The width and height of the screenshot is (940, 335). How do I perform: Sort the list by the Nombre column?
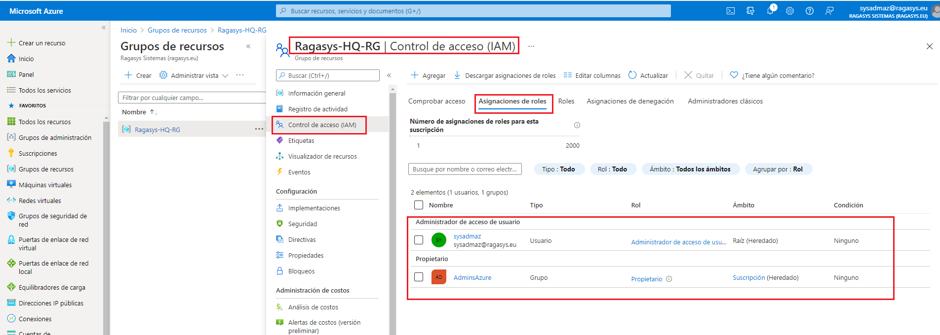(x=140, y=112)
